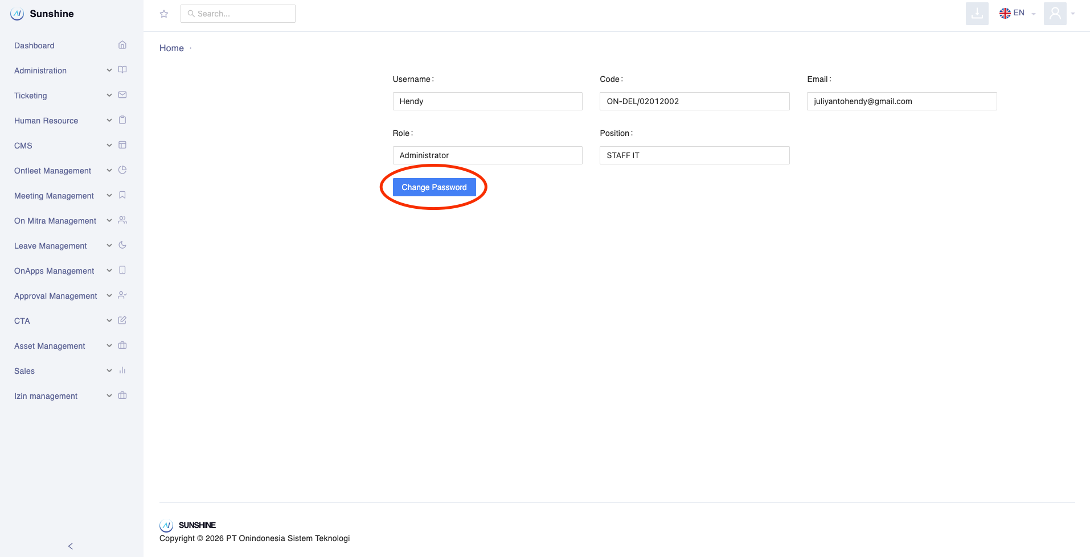Click the Leave Management moon icon
Screen dimensions: 1090x557
[122, 245]
